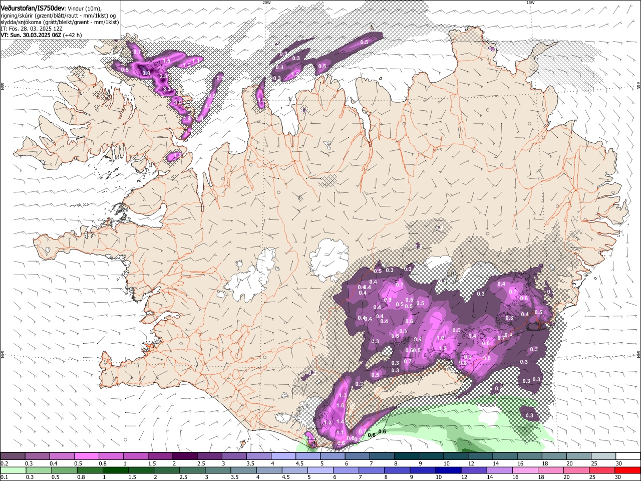Click the bright red lower swatch after 30
This screenshot has height=481, width=641.
(x=627, y=470)
